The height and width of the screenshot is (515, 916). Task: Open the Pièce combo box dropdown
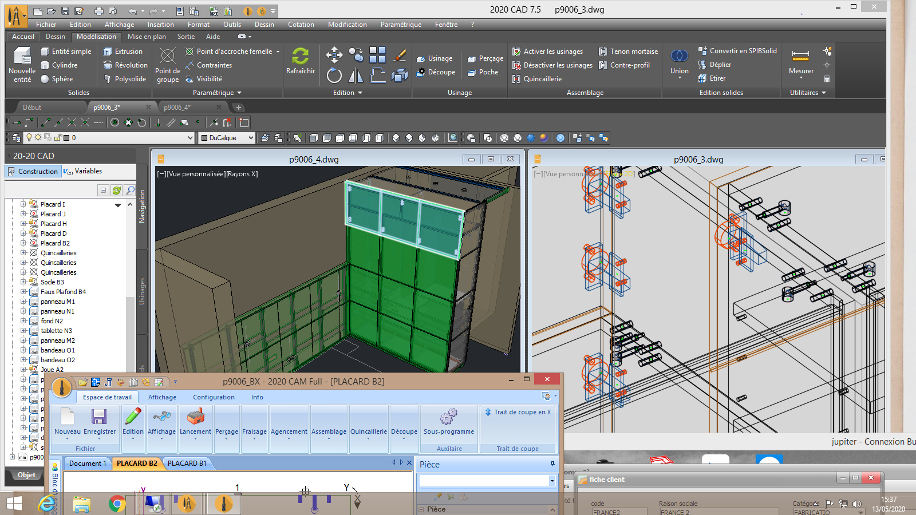click(x=552, y=481)
